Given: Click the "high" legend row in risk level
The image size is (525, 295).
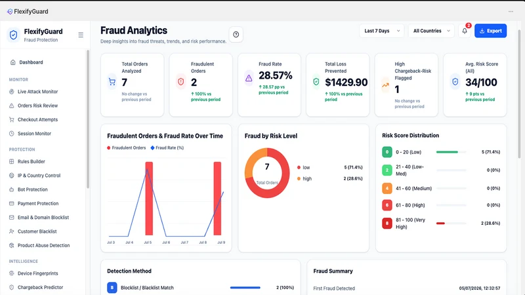Looking at the screenshot, I should tap(330, 178).
